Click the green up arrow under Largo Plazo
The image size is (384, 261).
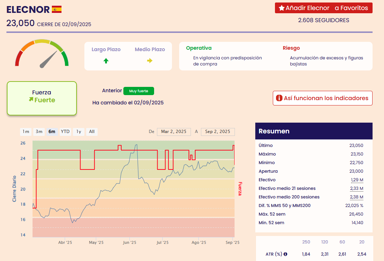[x=106, y=61]
